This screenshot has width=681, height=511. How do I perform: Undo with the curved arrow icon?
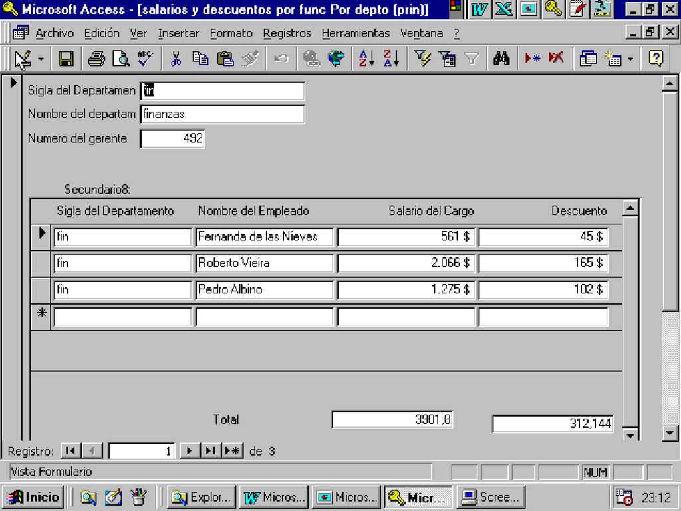pyautogui.click(x=281, y=59)
